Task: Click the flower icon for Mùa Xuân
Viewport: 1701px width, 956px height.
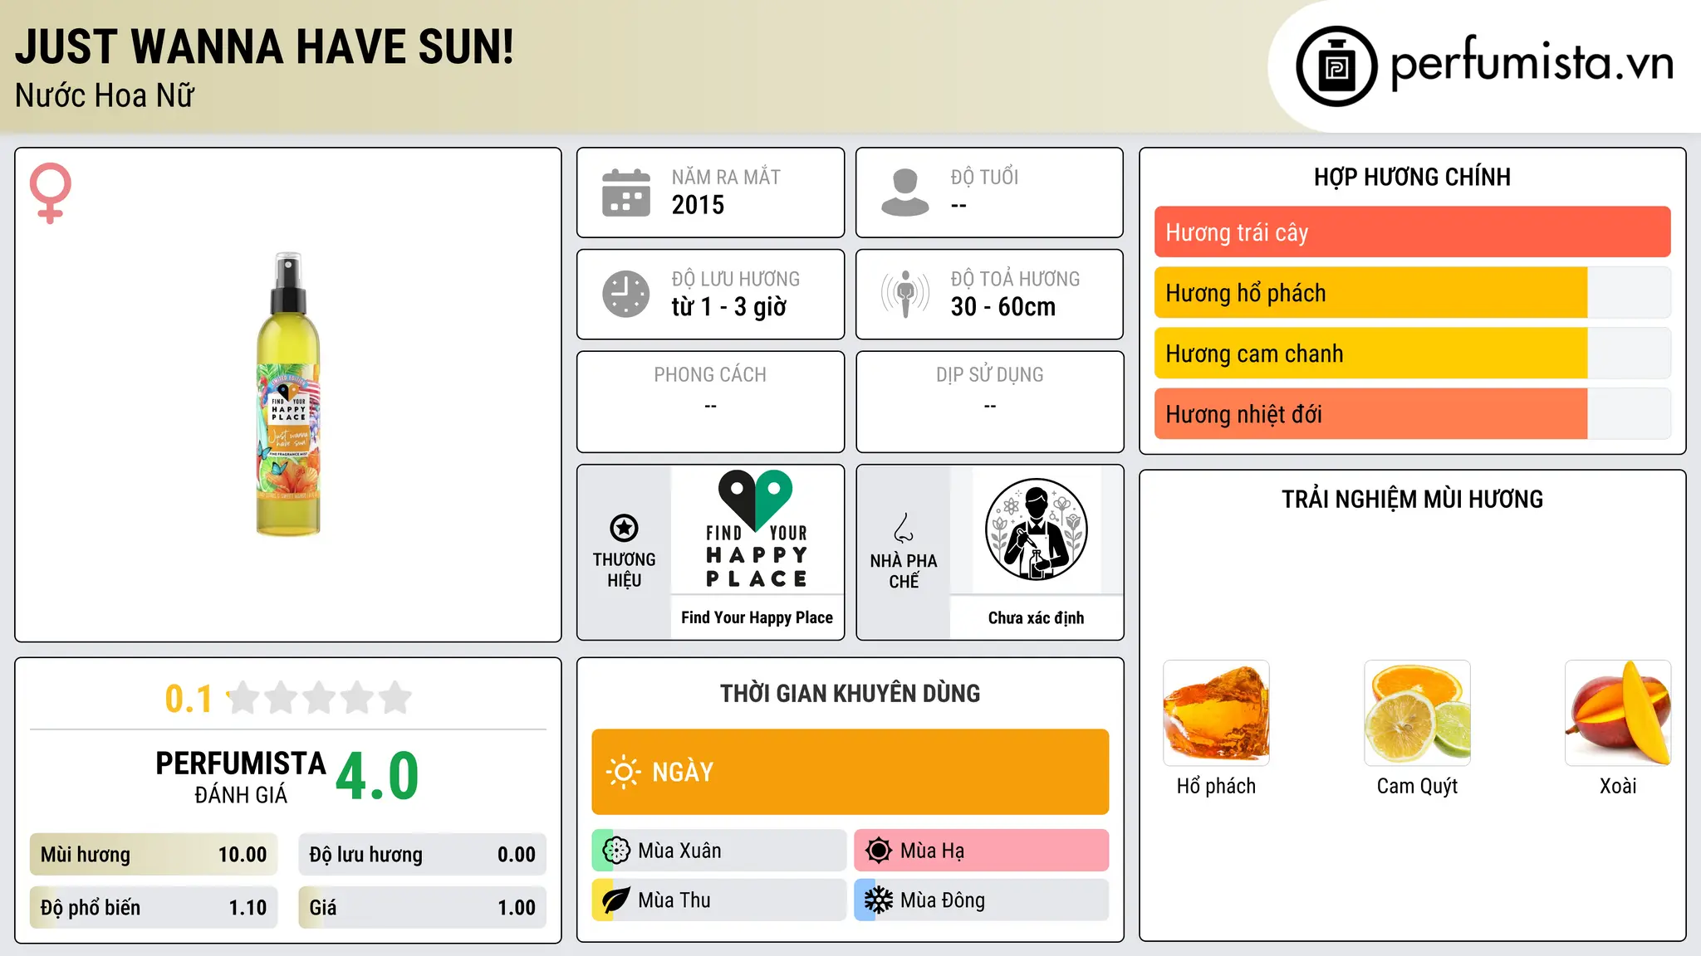Action: [x=616, y=851]
